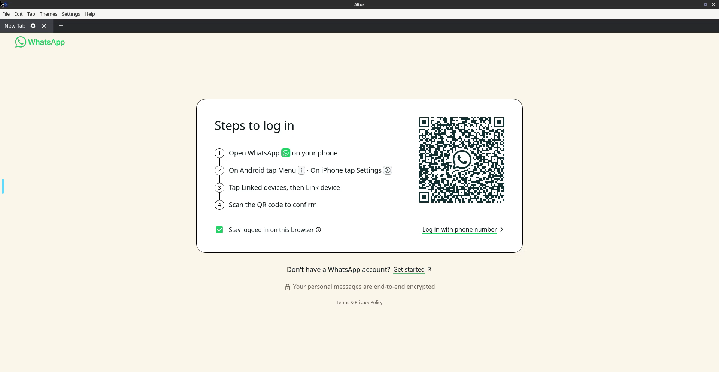Uncheck Stay logged in on this browser
The image size is (719, 372).
coord(219,230)
